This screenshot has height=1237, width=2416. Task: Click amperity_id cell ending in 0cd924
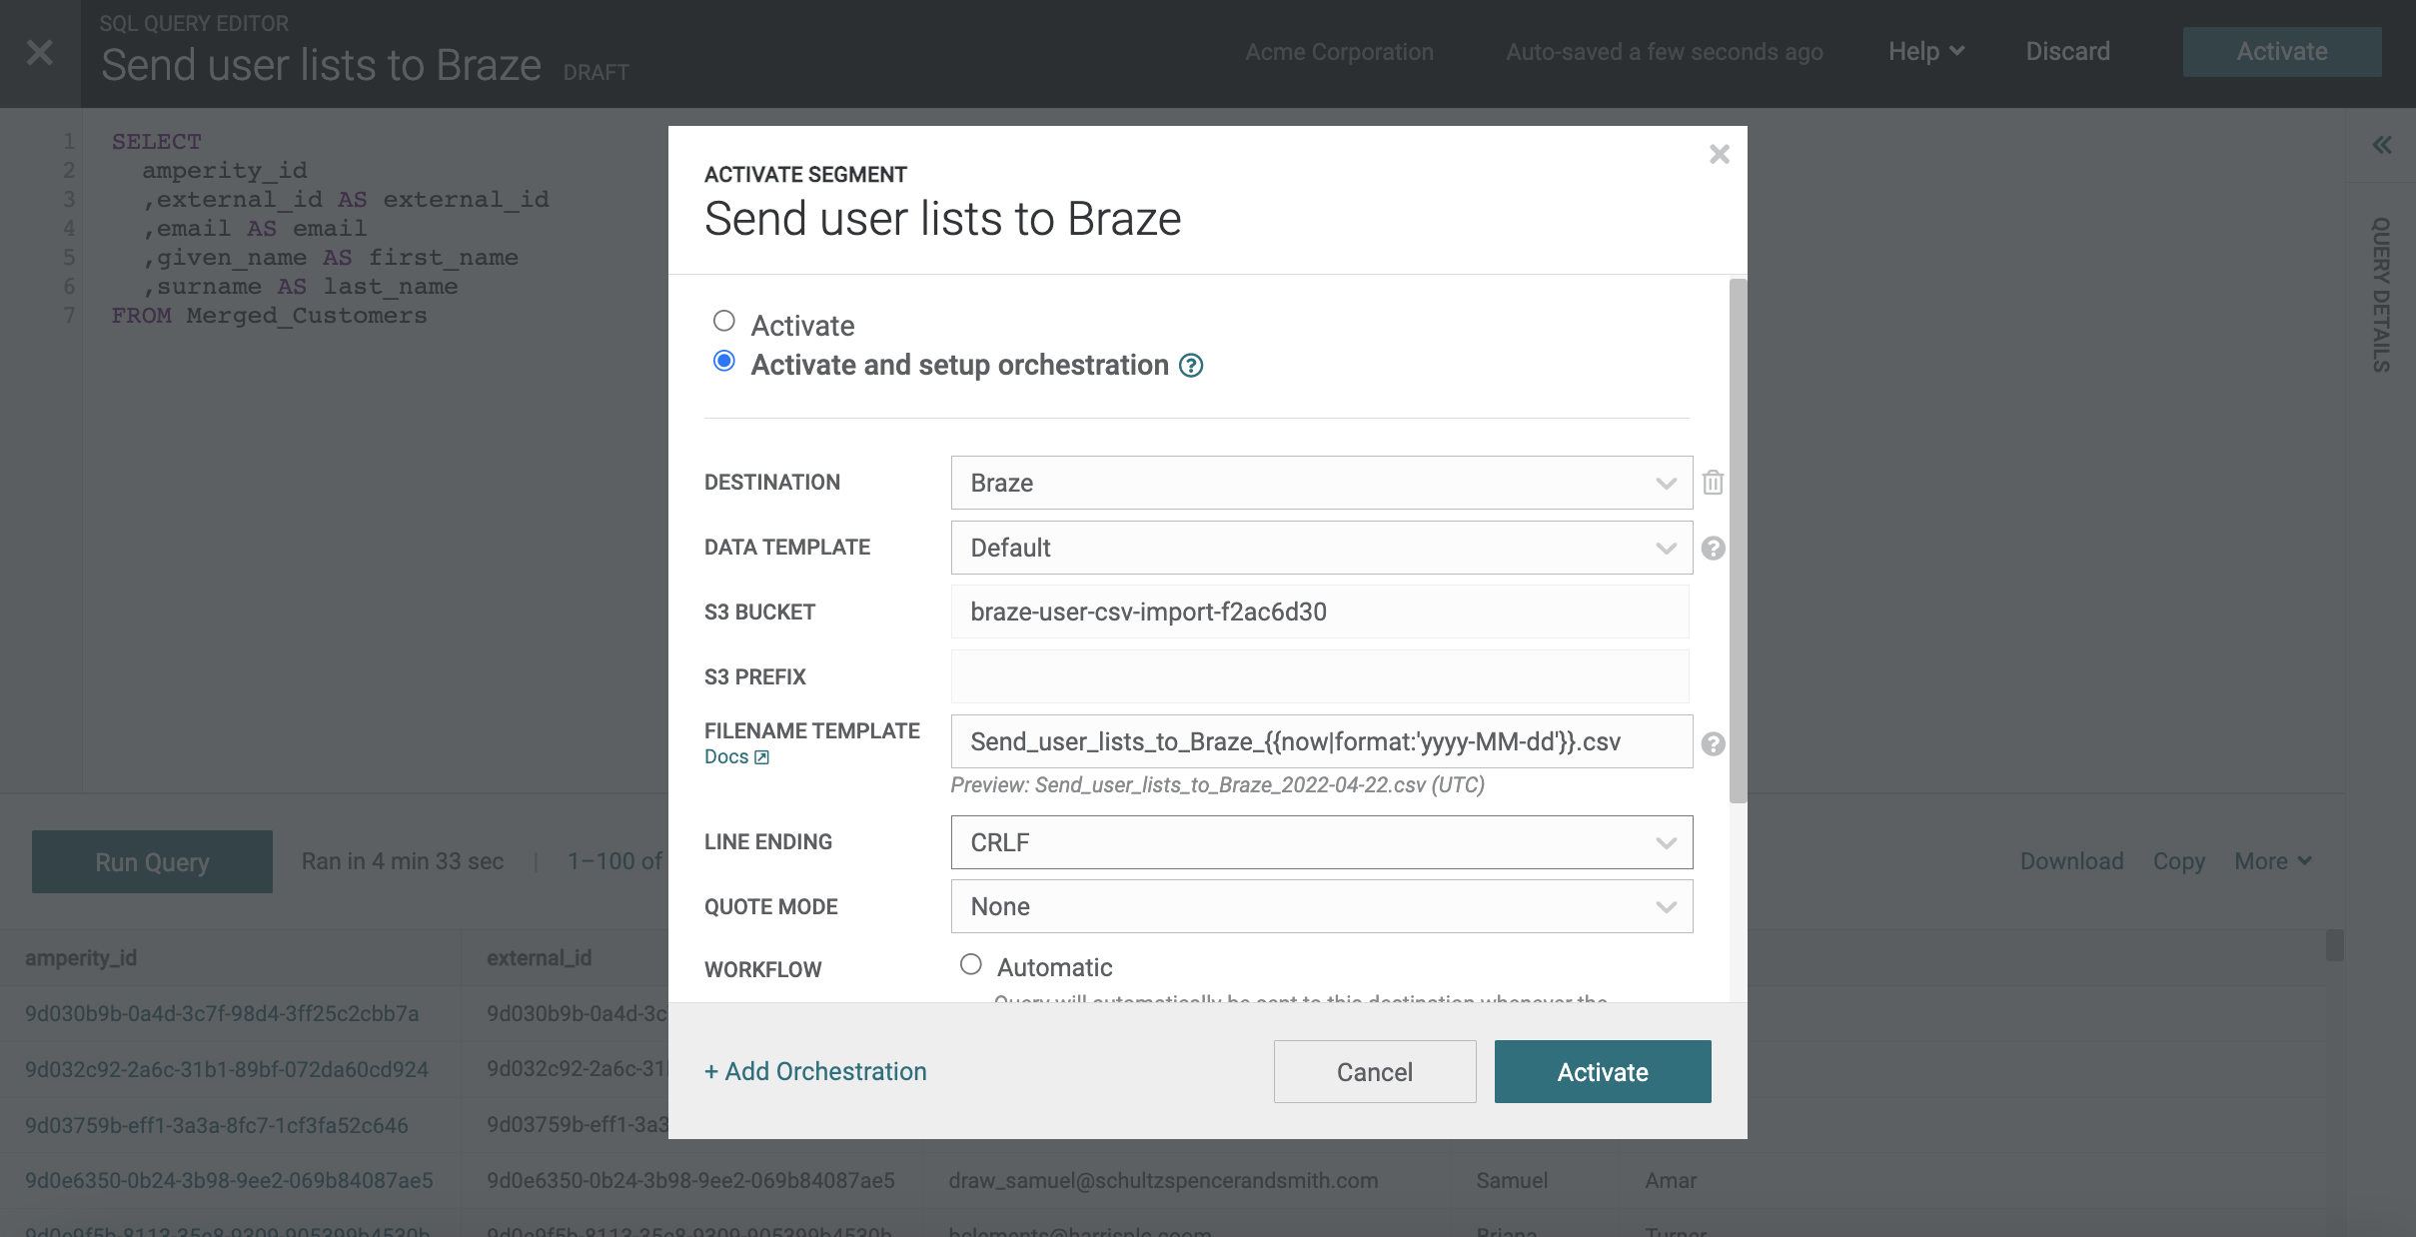pos(227,1069)
